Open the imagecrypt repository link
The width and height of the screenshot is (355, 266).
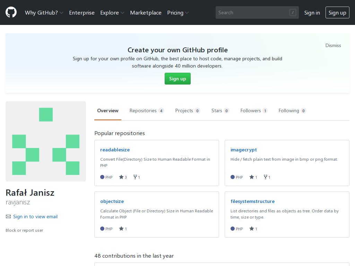point(244,150)
